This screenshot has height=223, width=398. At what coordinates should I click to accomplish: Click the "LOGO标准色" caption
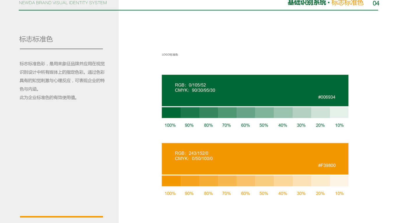[170, 55]
